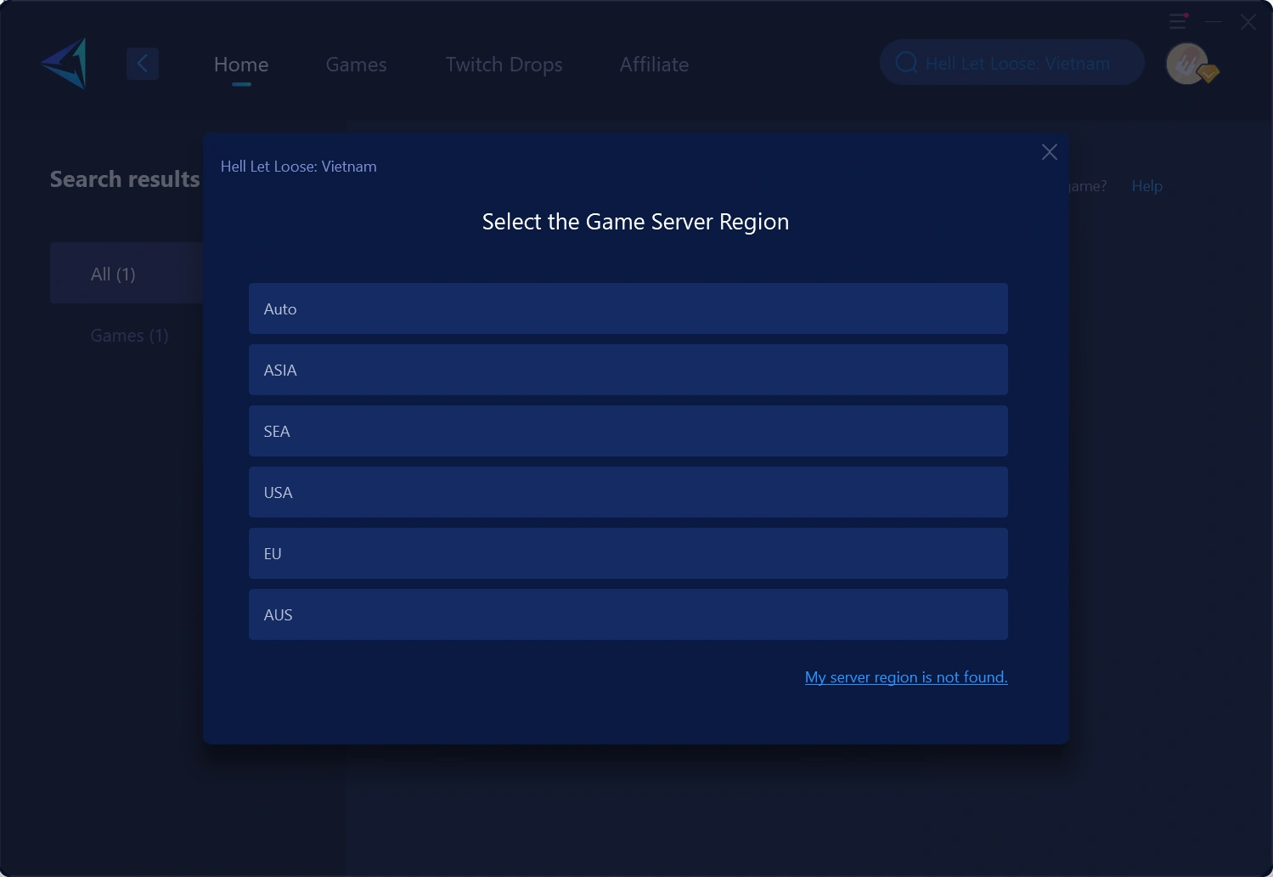Open 'My server region is not found' link
Viewport: 1273px width, 877px height.
click(x=906, y=677)
